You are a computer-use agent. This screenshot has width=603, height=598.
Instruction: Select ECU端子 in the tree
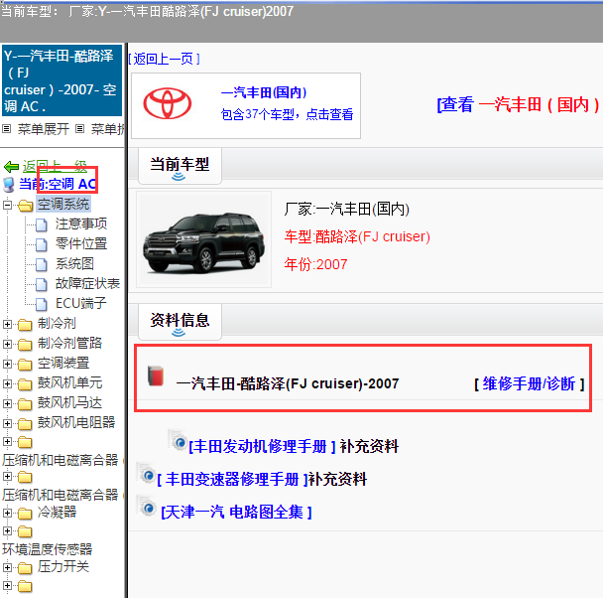coord(81,303)
